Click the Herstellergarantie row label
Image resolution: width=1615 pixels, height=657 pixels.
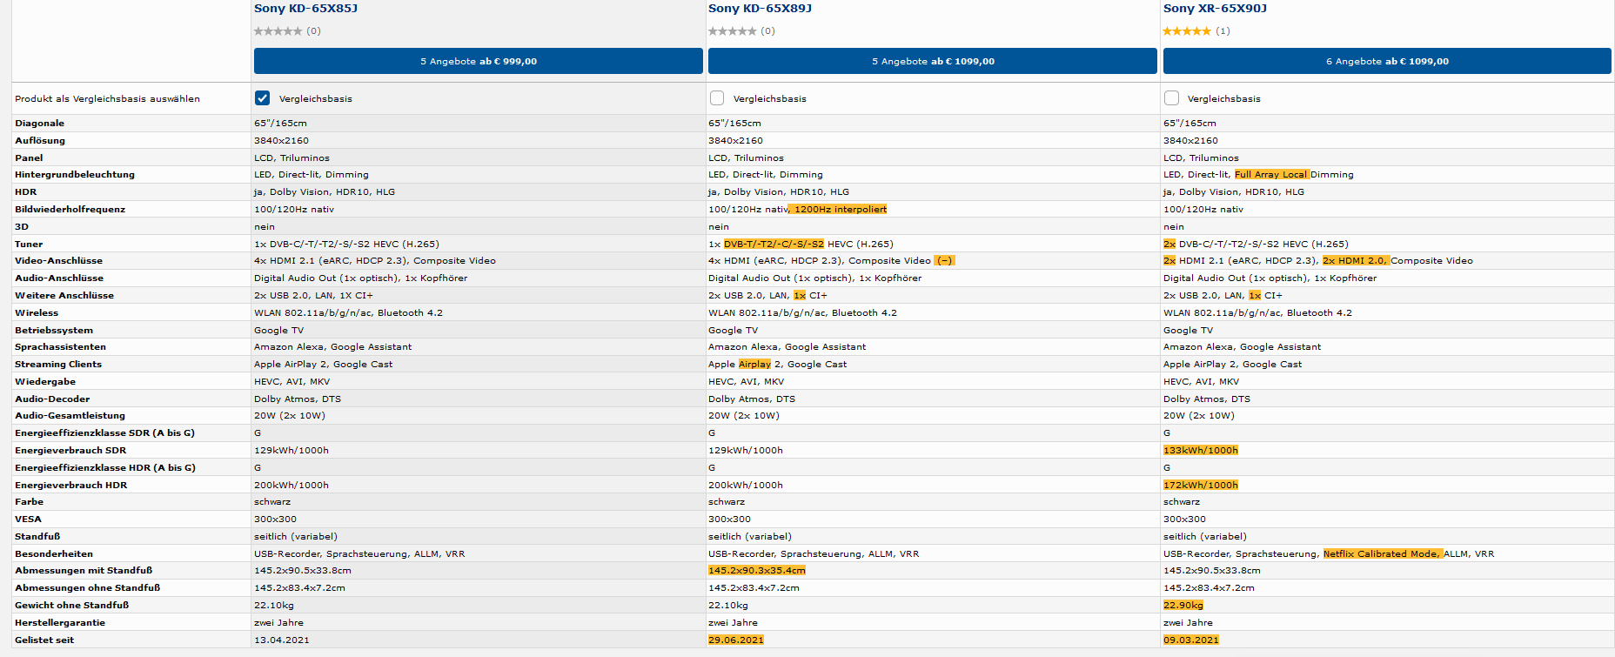pyautogui.click(x=60, y=623)
